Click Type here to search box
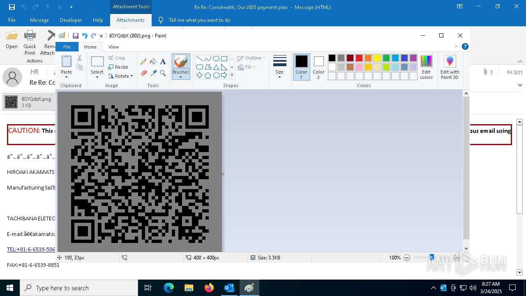This screenshot has height=296, width=526. pos(79,288)
